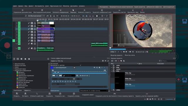Show audio effects filter in the effects list panel
This screenshot has height=106, width=188.
[21, 59]
